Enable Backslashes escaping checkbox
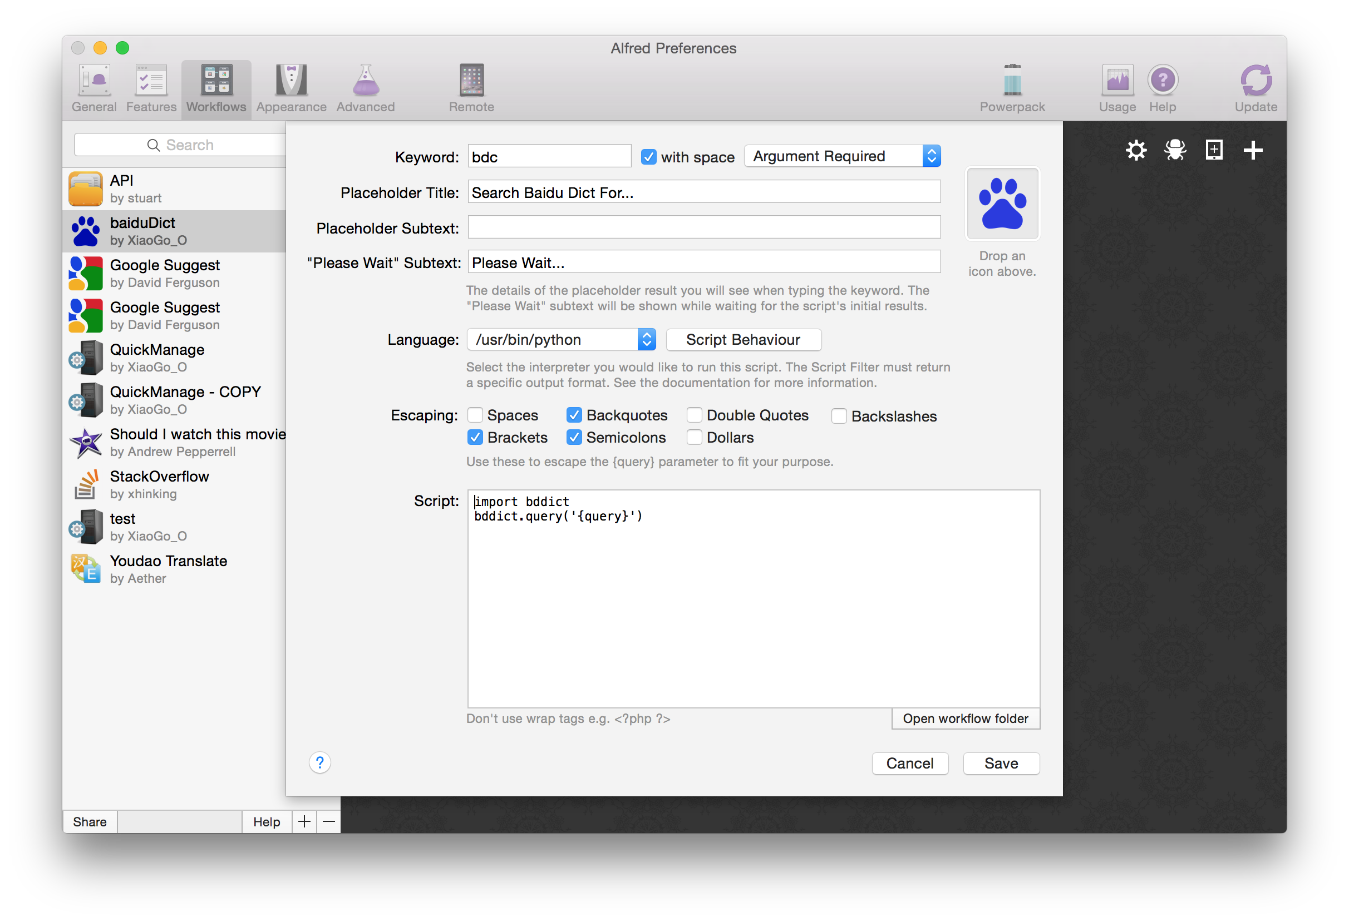 coord(839,417)
